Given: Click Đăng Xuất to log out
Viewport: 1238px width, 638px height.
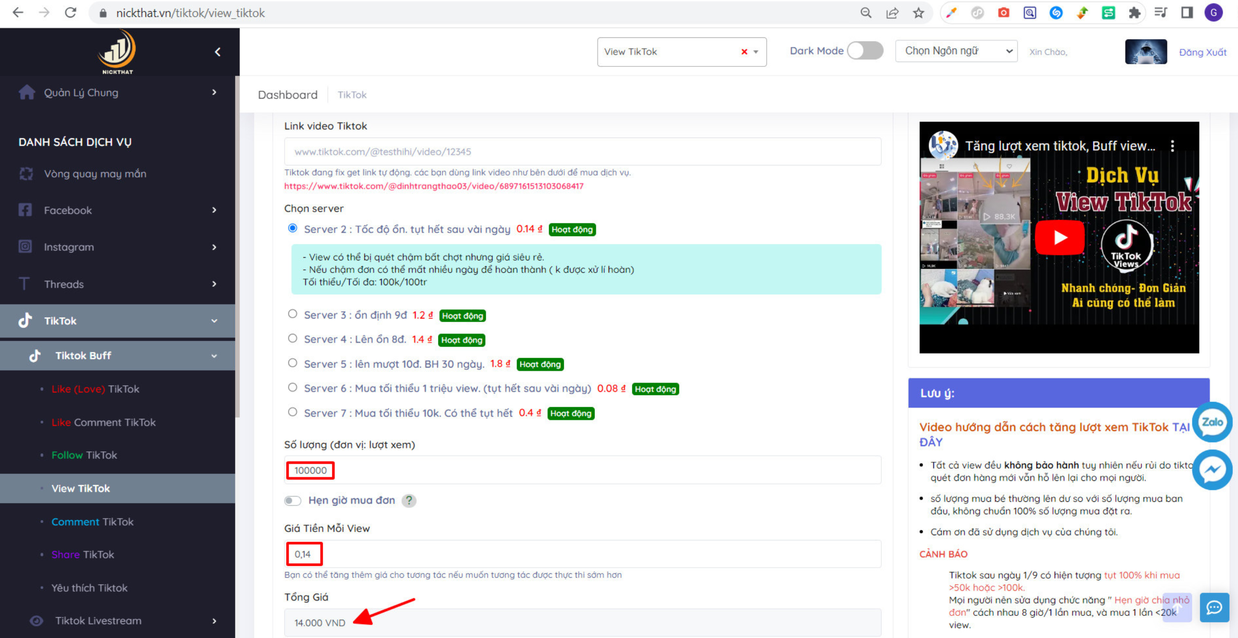Looking at the screenshot, I should pos(1202,53).
